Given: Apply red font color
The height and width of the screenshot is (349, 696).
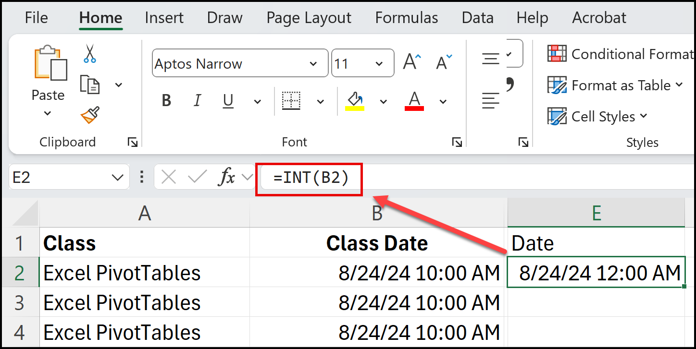Looking at the screenshot, I should pos(414,101).
